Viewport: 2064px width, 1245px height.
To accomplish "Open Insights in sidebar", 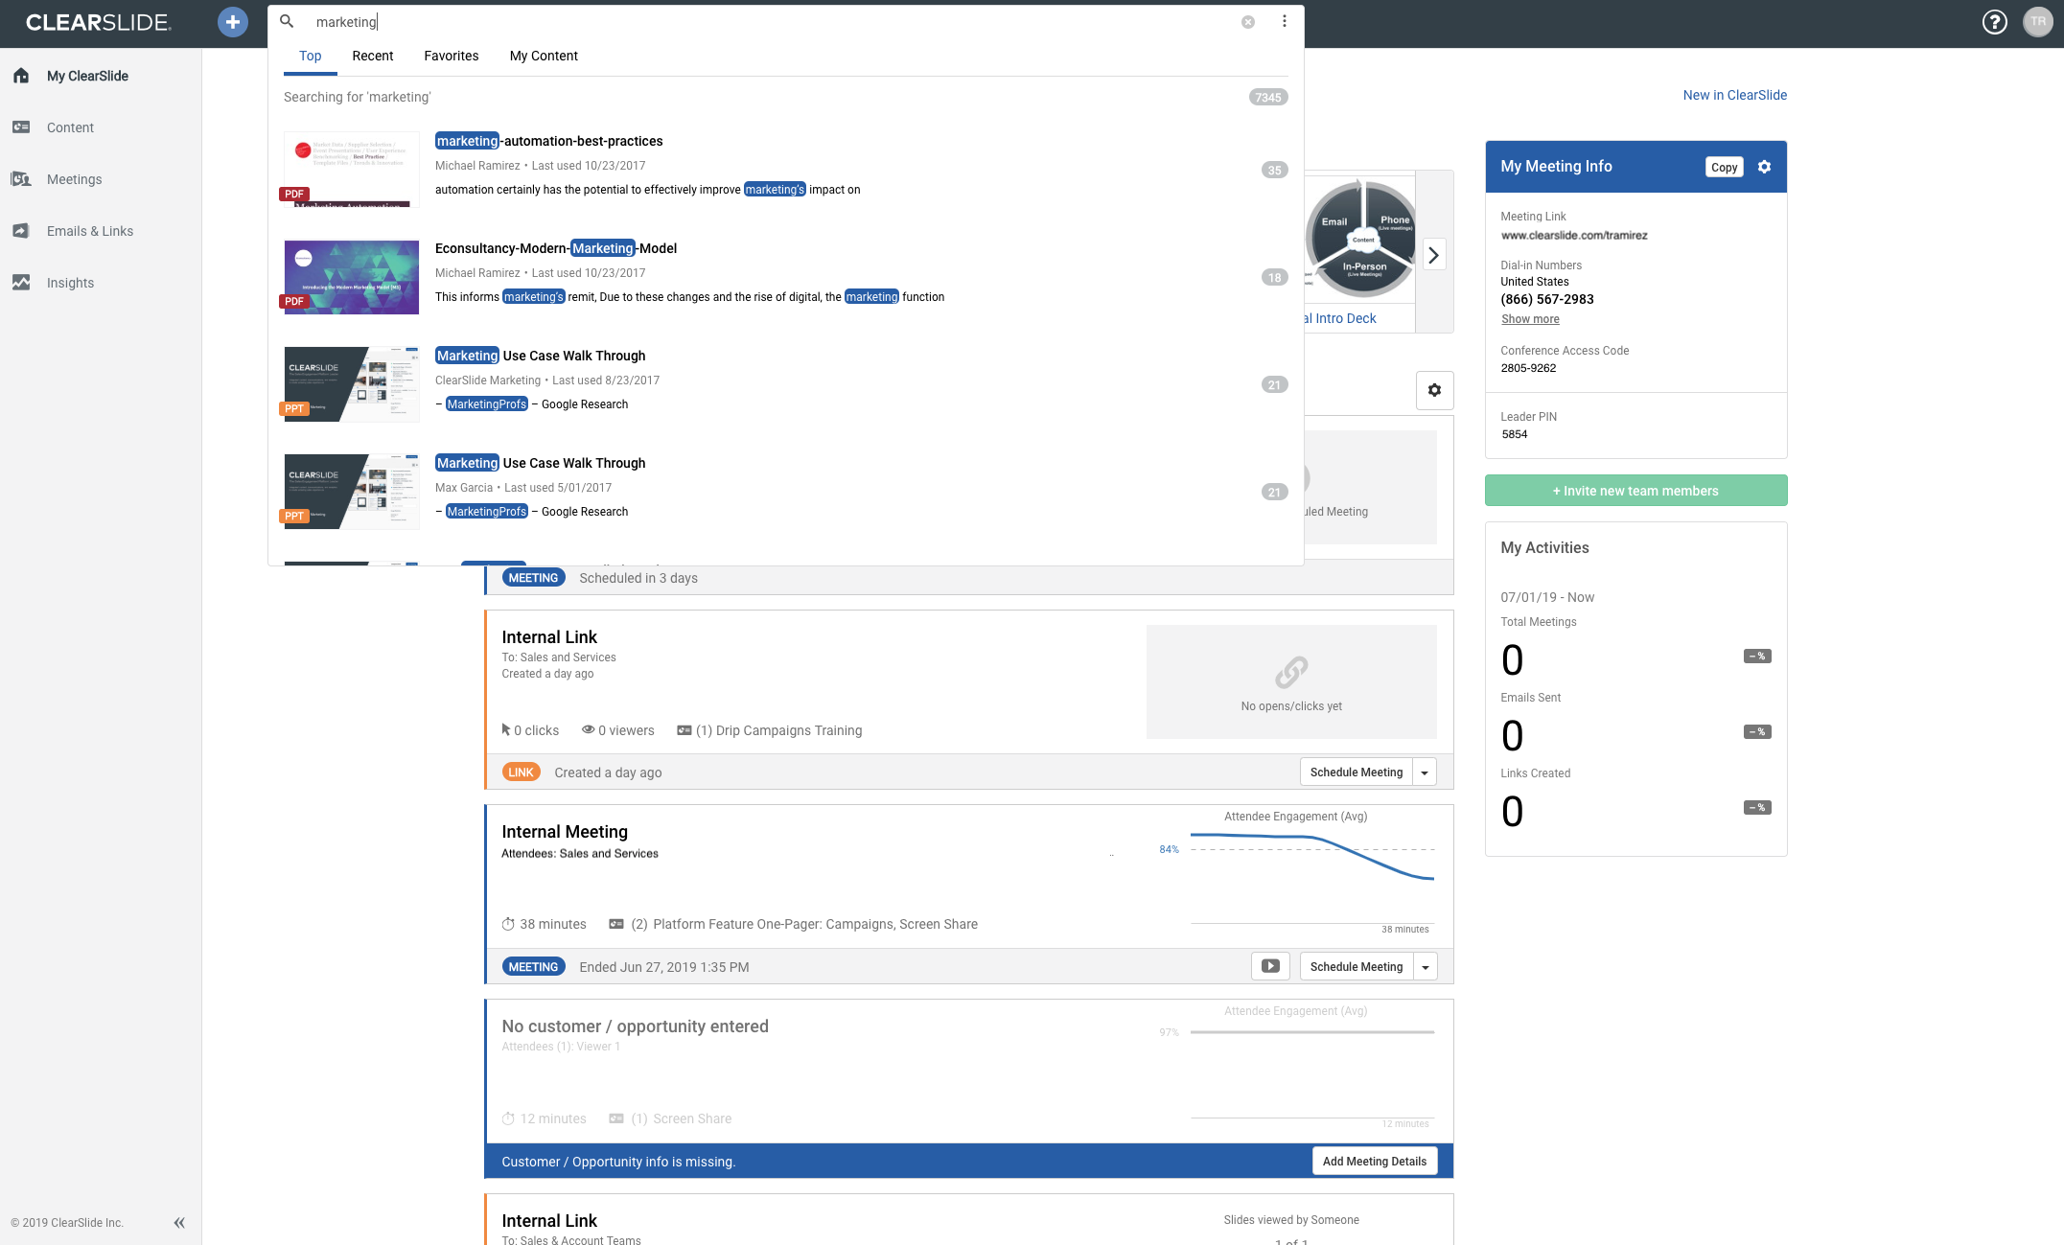I will [x=70, y=283].
